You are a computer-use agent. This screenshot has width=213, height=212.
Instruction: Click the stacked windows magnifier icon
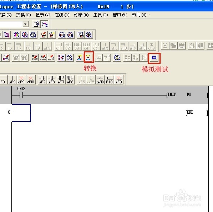[89, 35]
